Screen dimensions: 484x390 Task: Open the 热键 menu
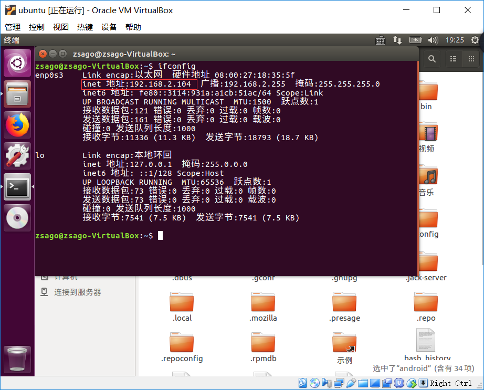pyautogui.click(x=85, y=27)
